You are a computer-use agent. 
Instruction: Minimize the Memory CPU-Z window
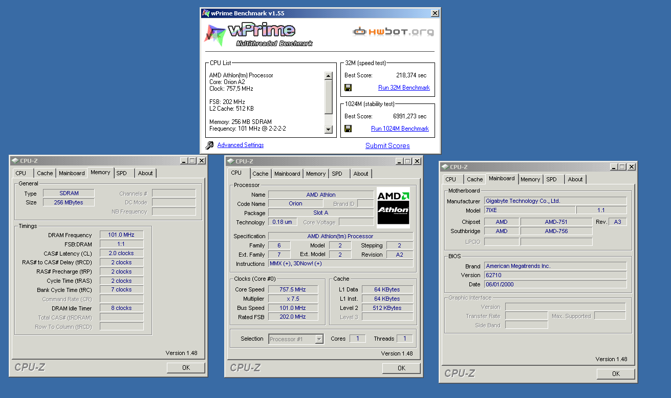click(x=184, y=161)
